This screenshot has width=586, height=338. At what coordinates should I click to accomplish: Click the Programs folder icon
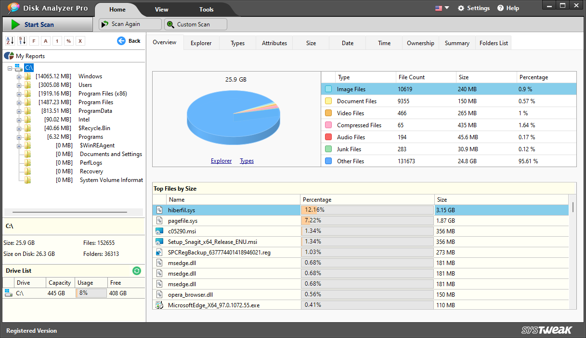(x=27, y=137)
